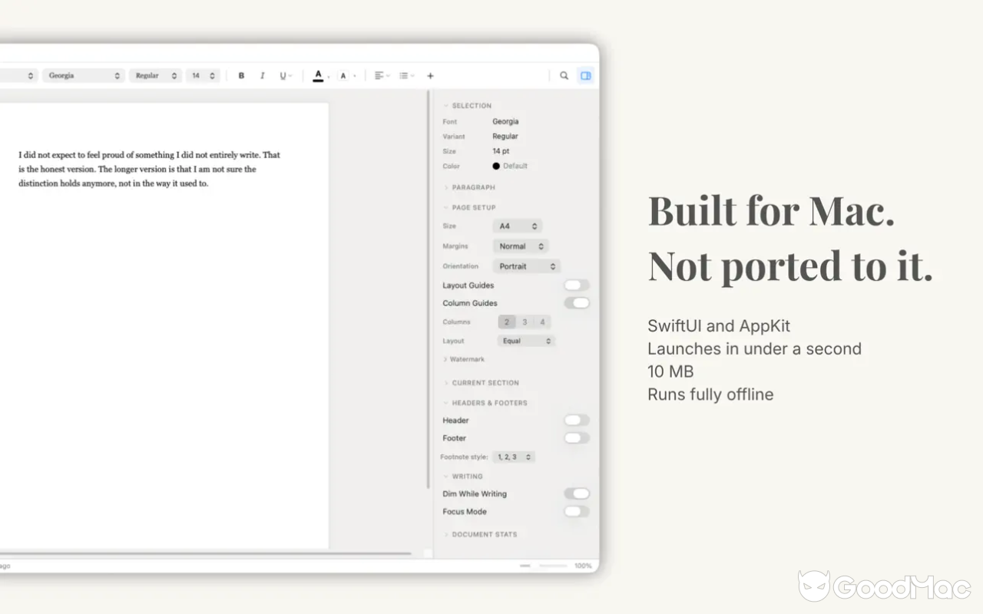The height and width of the screenshot is (614, 983).
Task: Open the partially hidden style dropdown at toolbar left
Action: (18, 76)
